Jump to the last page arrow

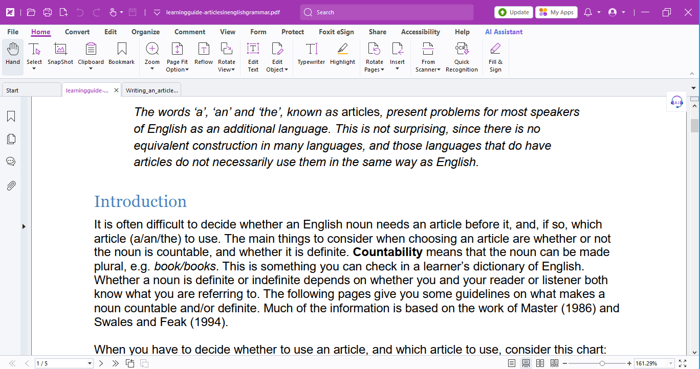tap(115, 363)
